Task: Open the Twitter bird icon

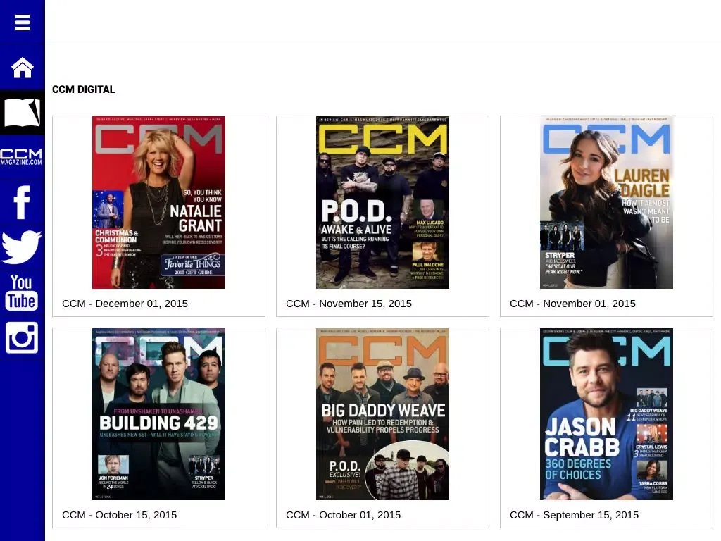Action: pyautogui.click(x=22, y=247)
